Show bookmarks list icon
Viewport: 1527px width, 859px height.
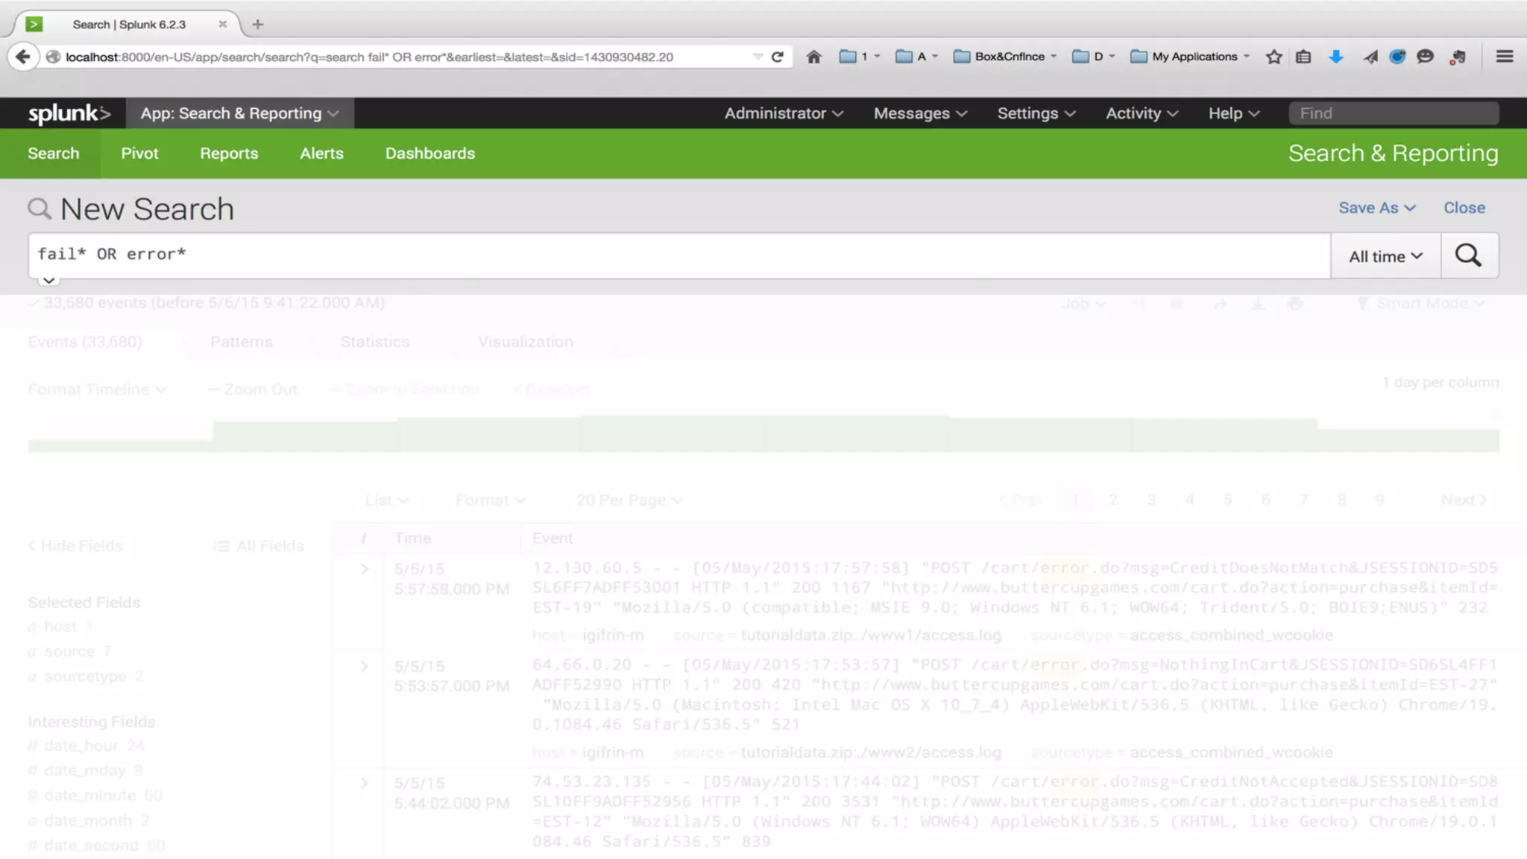1303,57
